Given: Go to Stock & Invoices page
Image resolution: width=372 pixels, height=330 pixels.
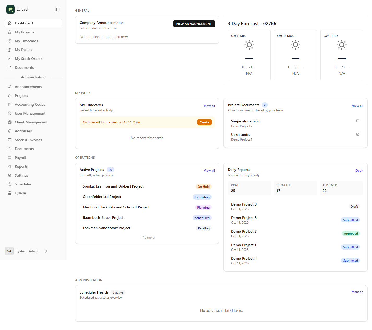Looking at the screenshot, I should click(x=33, y=140).
